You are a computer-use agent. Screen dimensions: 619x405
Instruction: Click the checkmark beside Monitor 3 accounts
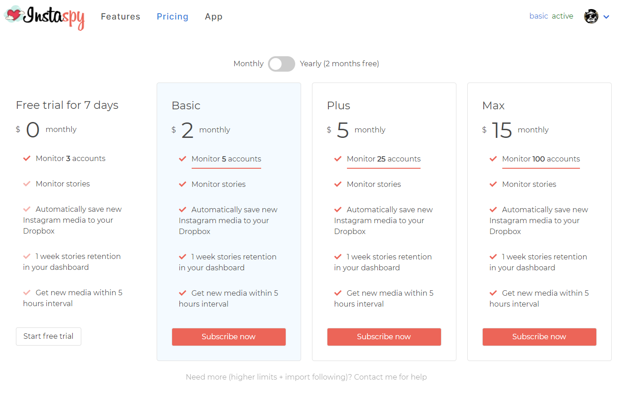click(x=27, y=158)
